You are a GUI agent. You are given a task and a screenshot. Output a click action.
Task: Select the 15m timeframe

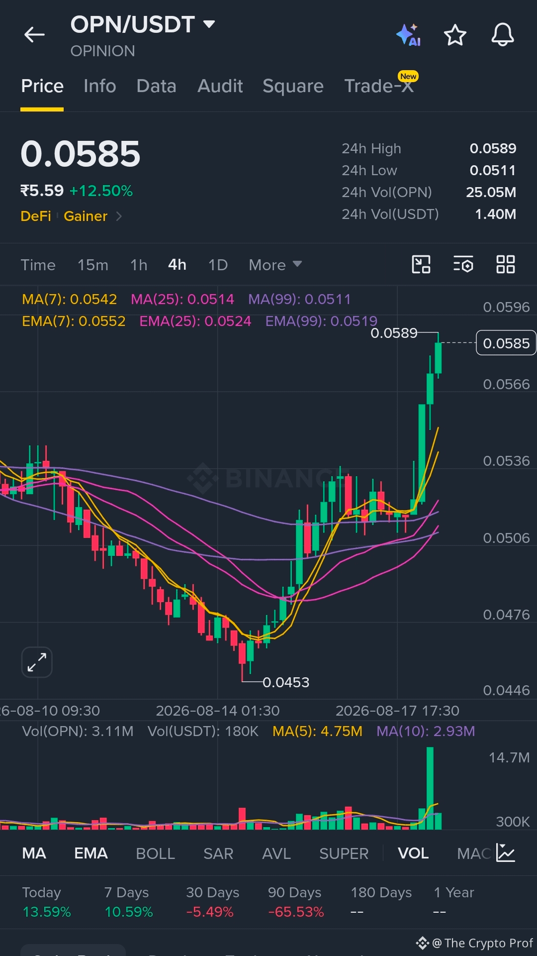coord(93,265)
